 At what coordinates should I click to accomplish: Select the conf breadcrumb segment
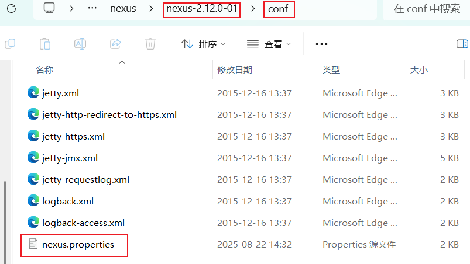278,9
